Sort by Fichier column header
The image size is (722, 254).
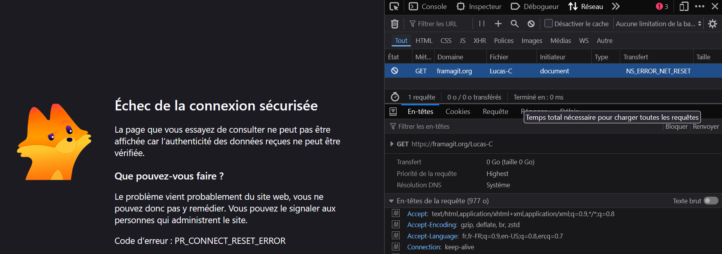(512, 57)
